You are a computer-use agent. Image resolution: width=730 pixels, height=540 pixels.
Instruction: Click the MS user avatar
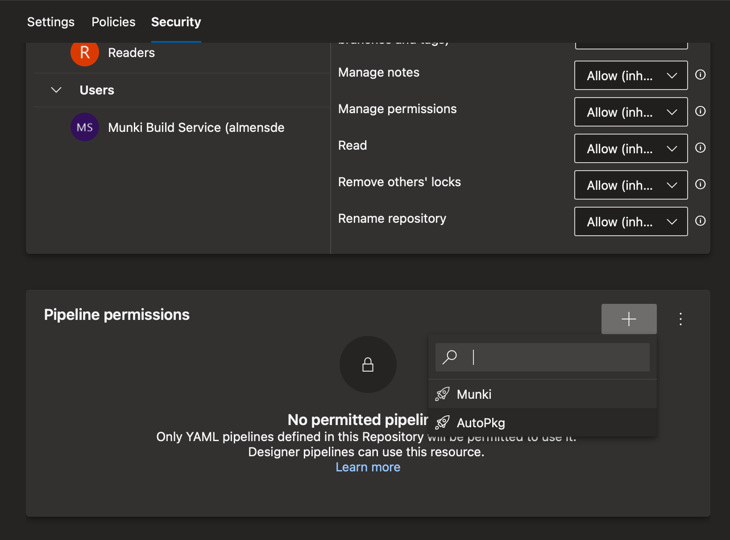click(x=85, y=127)
